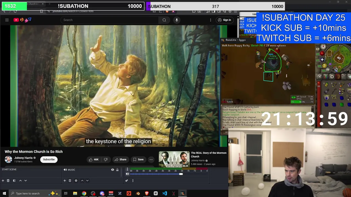Open YouTube settings three-dot menu
This screenshot has width=351, height=197.
(x=211, y=20)
